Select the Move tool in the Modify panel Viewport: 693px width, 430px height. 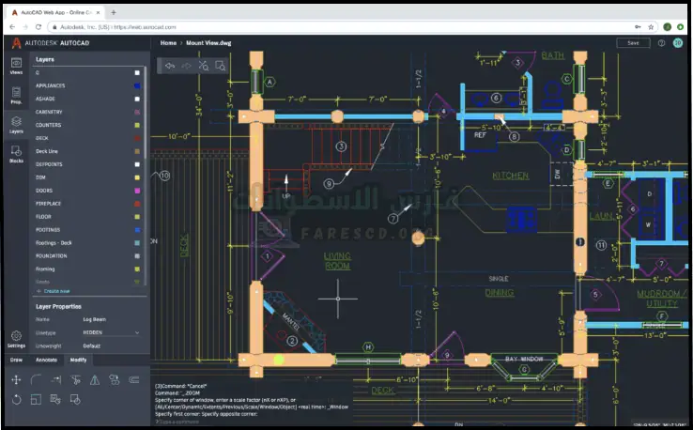coord(16,380)
